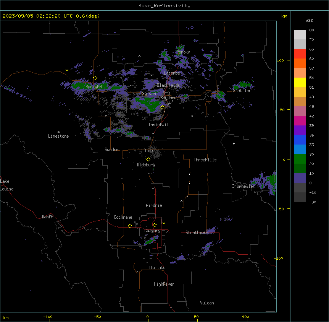Pick the darkest gray swatch at legend bottom
Image resolution: width=329 pixels, height=322 pixels.
click(300, 197)
